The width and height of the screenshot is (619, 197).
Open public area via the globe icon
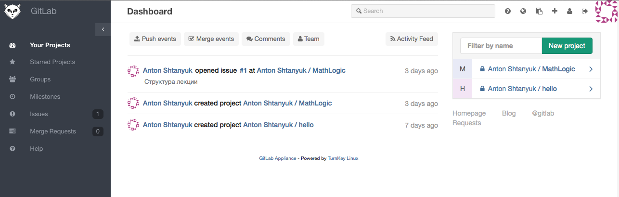(x=523, y=11)
